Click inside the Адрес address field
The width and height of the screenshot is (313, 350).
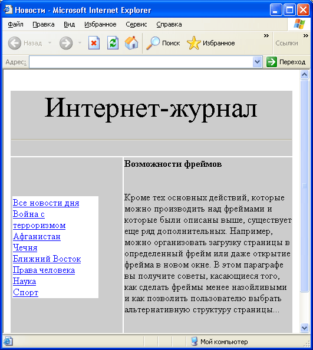coord(141,62)
